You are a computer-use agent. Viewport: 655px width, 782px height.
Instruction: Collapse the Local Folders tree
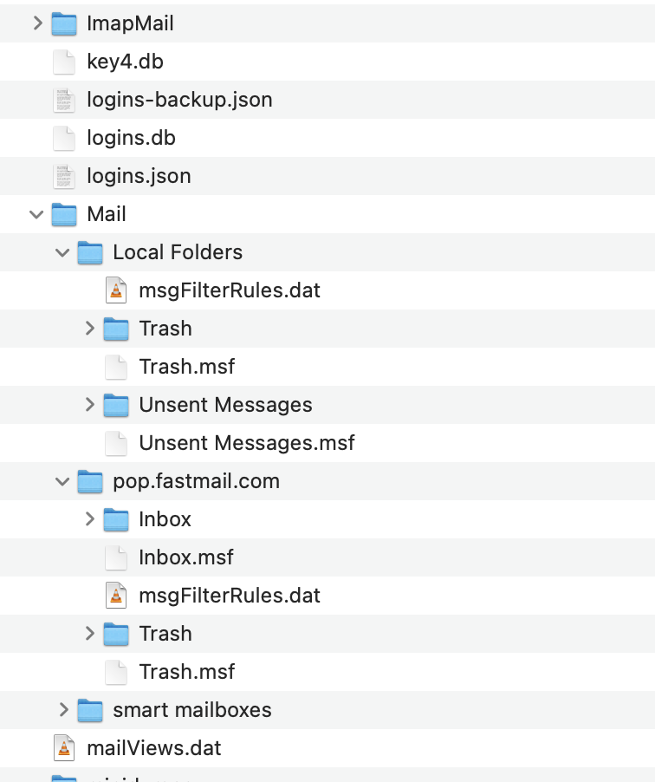point(62,252)
